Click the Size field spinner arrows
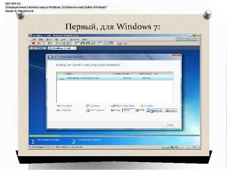227x170 pixels. pyautogui.click(x=137, y=110)
